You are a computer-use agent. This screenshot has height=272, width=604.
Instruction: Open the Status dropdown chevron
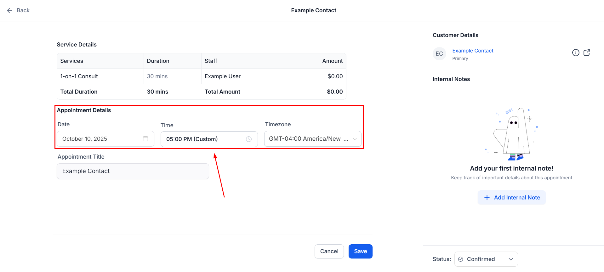pos(511,259)
